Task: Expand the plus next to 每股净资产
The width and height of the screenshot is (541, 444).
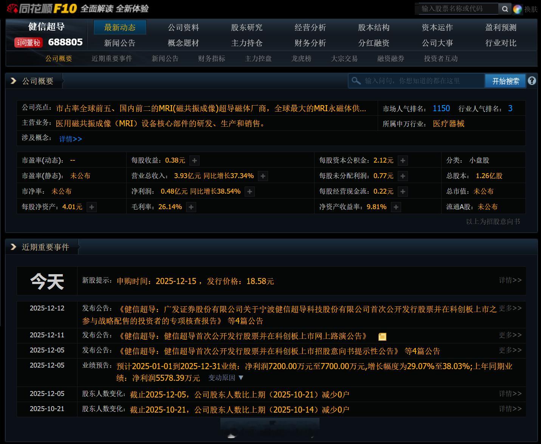Action: pyautogui.click(x=91, y=207)
